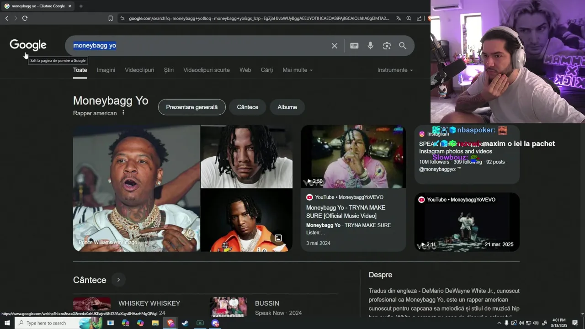Select the Albume chip

tap(287, 107)
